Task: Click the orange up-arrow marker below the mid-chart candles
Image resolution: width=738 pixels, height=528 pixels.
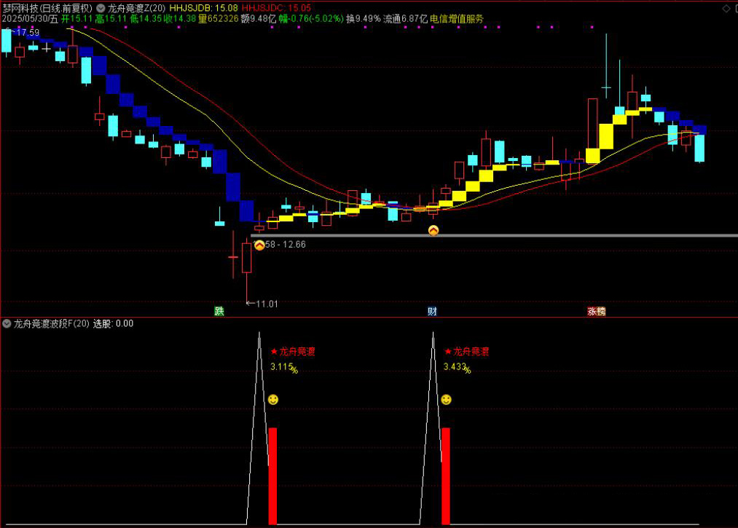Action: click(x=433, y=230)
